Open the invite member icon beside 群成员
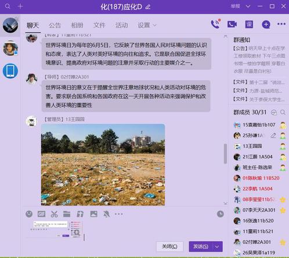Viewport: 289px width, 258px height. click(274, 112)
